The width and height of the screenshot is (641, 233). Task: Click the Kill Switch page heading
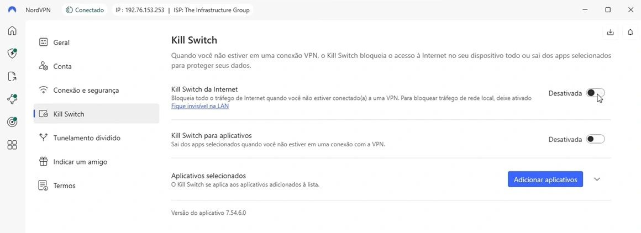tap(194, 40)
